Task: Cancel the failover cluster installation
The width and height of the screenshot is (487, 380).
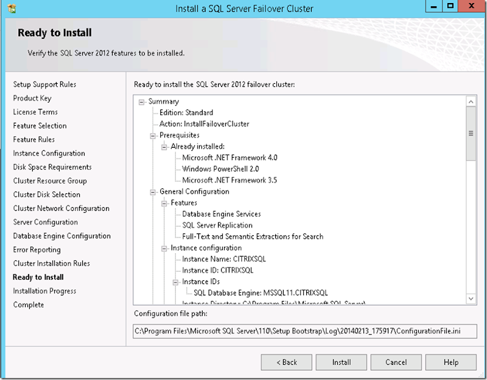Action: pos(396,362)
